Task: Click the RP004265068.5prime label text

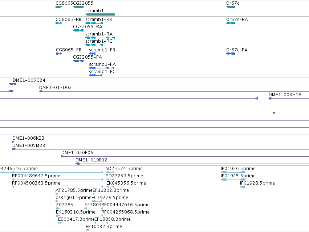Action: point(125,212)
